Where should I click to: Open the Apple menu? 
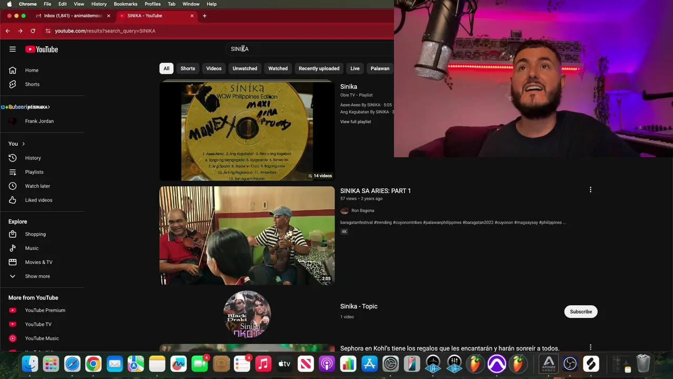9,4
